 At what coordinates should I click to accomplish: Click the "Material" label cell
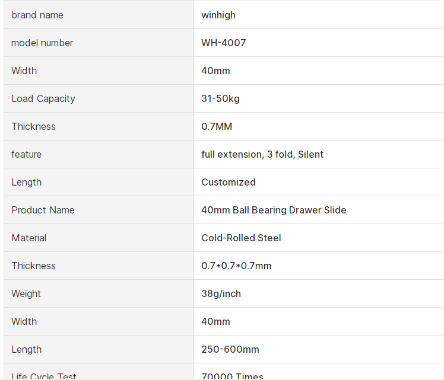point(29,238)
